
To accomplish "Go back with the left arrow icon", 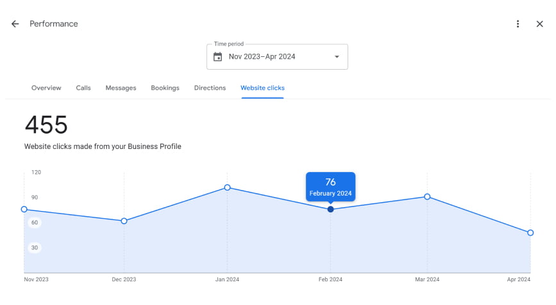I will 15,24.
